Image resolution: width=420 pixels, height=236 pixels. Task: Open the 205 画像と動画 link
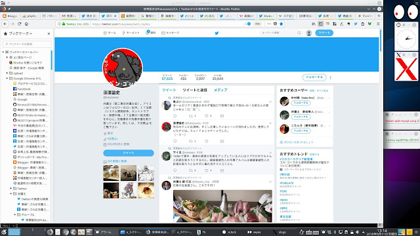click(115, 161)
